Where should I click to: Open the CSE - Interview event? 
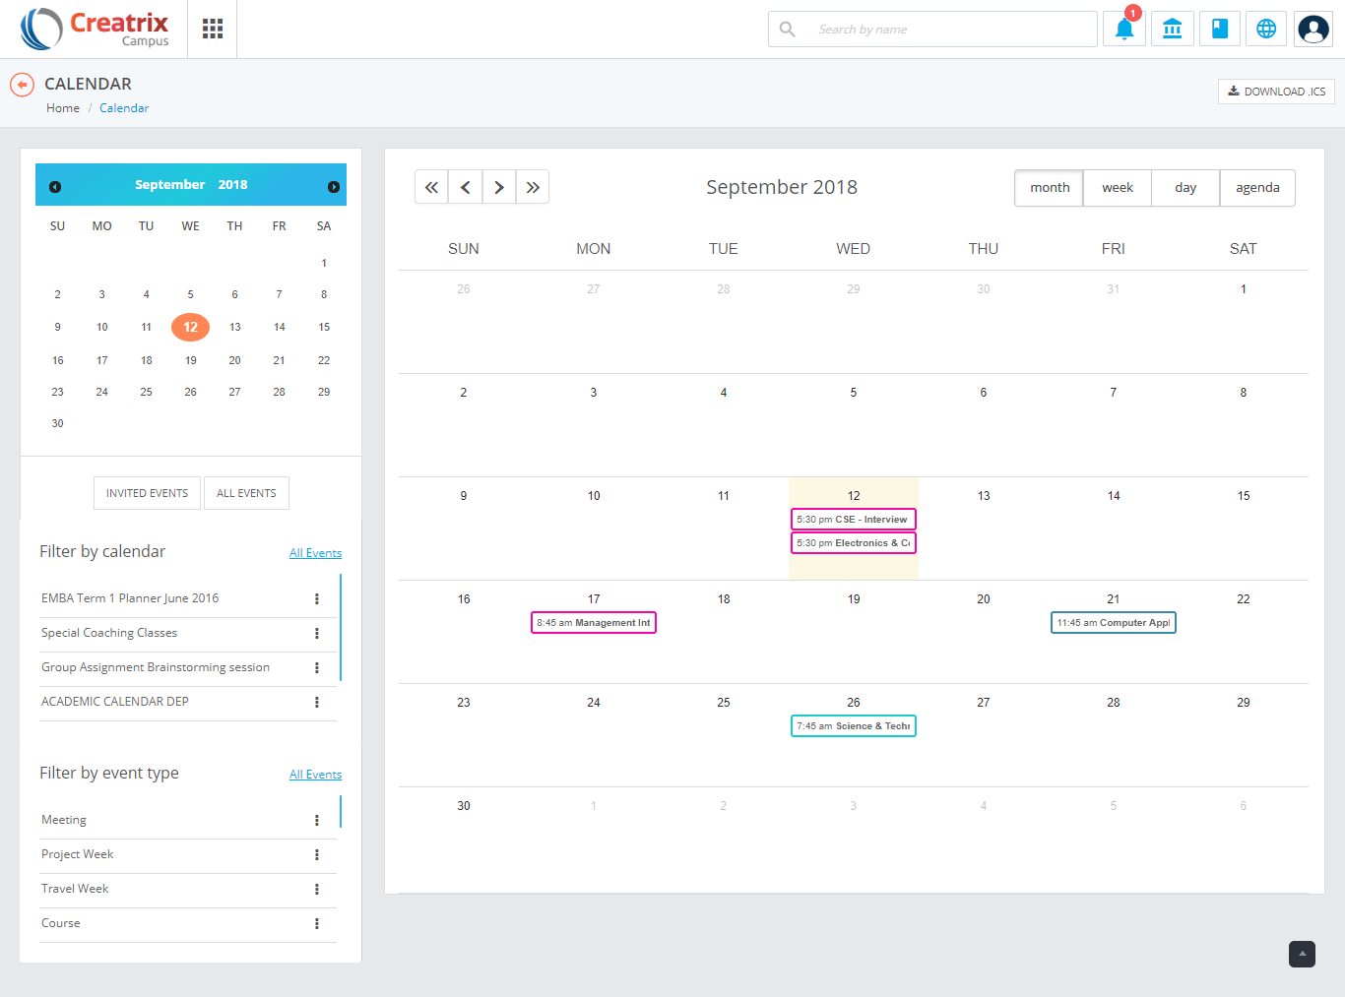coord(854,519)
